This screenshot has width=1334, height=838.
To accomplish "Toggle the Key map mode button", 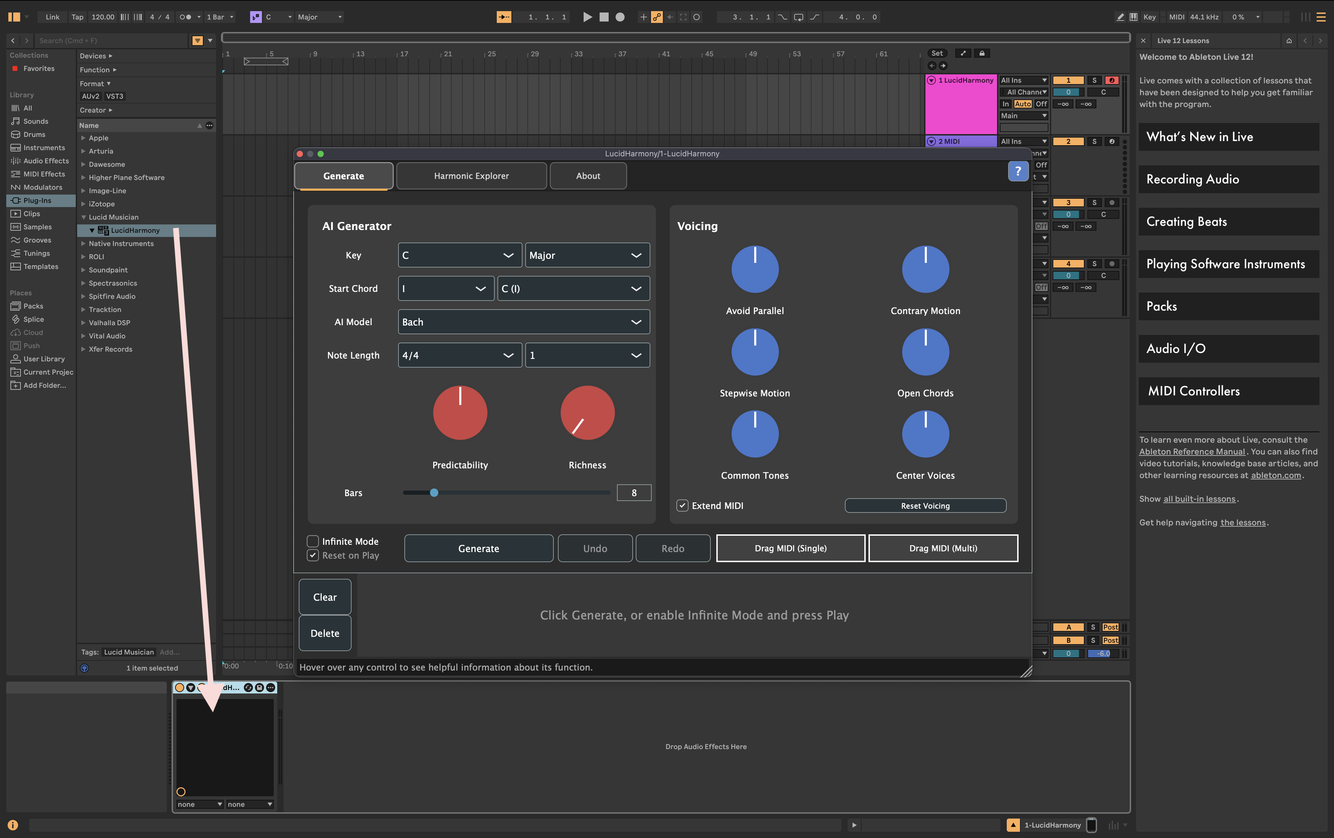I will pyautogui.click(x=1150, y=17).
